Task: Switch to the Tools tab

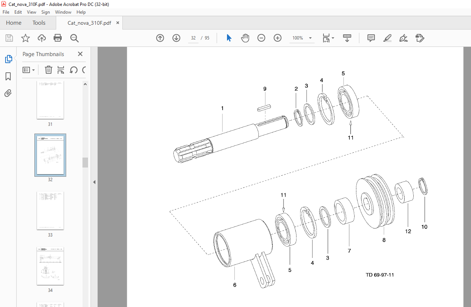Action: pos(39,23)
